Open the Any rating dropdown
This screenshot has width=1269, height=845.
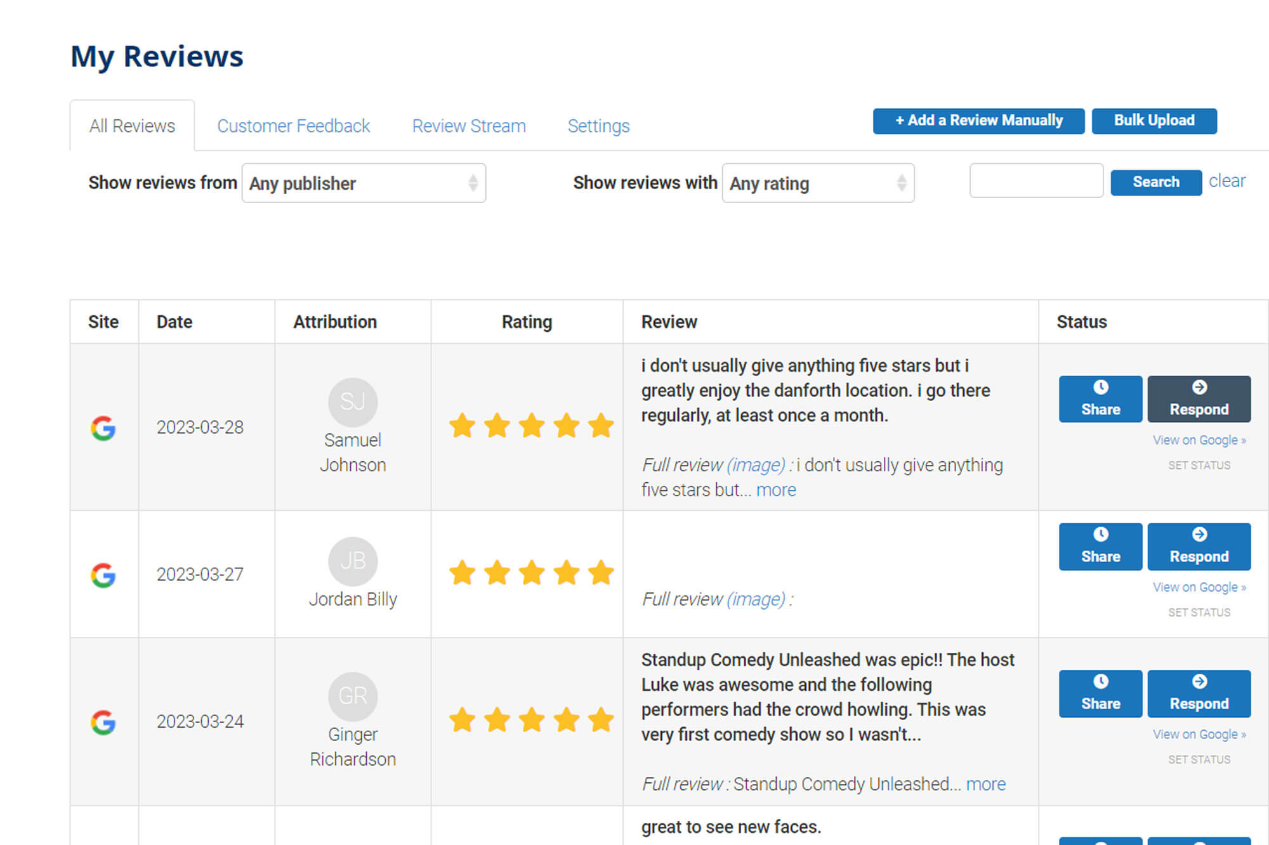pos(818,183)
